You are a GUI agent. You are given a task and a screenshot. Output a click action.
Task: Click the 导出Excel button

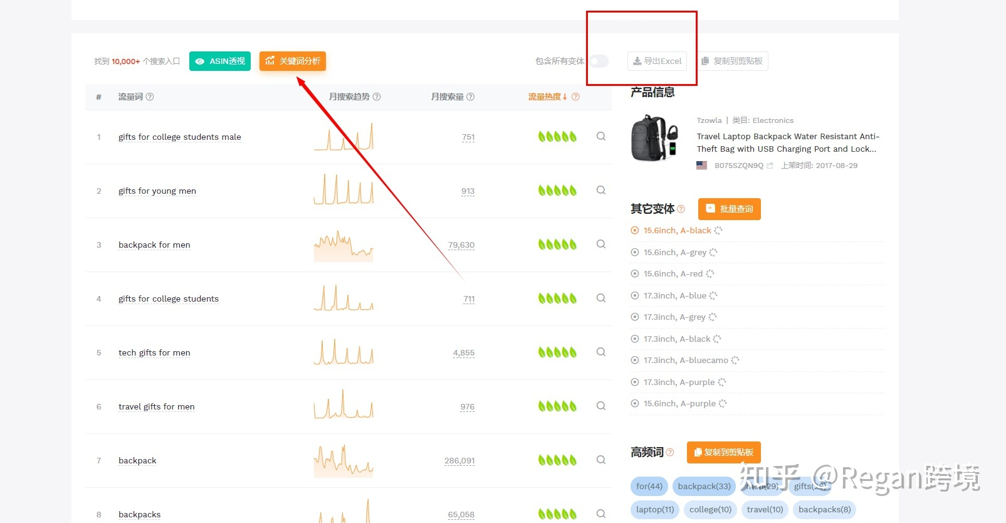[657, 61]
